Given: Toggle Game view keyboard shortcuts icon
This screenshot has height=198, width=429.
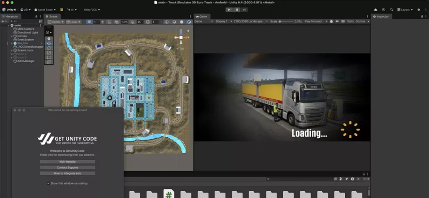Looking at the screenshot, I should click(343, 21).
